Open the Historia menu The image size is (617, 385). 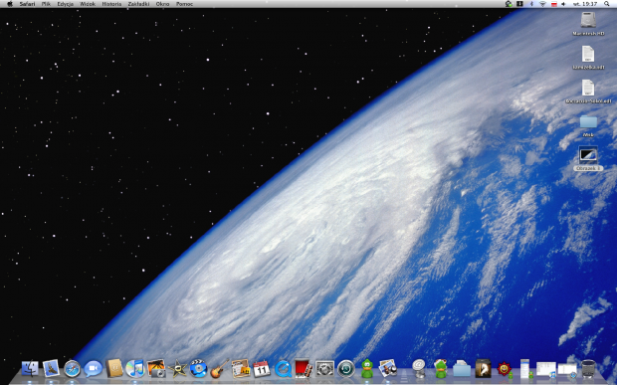click(111, 4)
